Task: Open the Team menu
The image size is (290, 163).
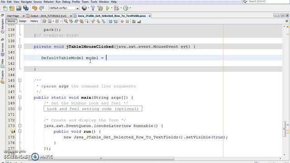Action: click(x=85, y=2)
